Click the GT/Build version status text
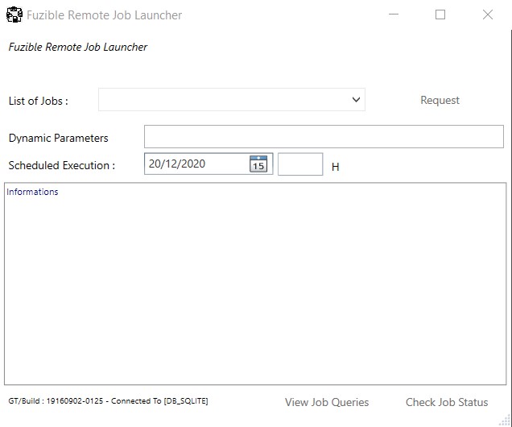The height and width of the screenshot is (427, 512). click(108, 401)
